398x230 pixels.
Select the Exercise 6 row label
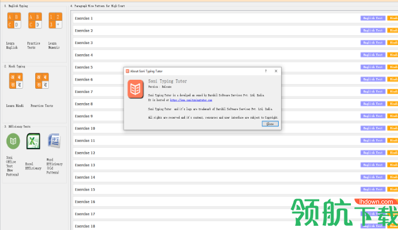84,79
